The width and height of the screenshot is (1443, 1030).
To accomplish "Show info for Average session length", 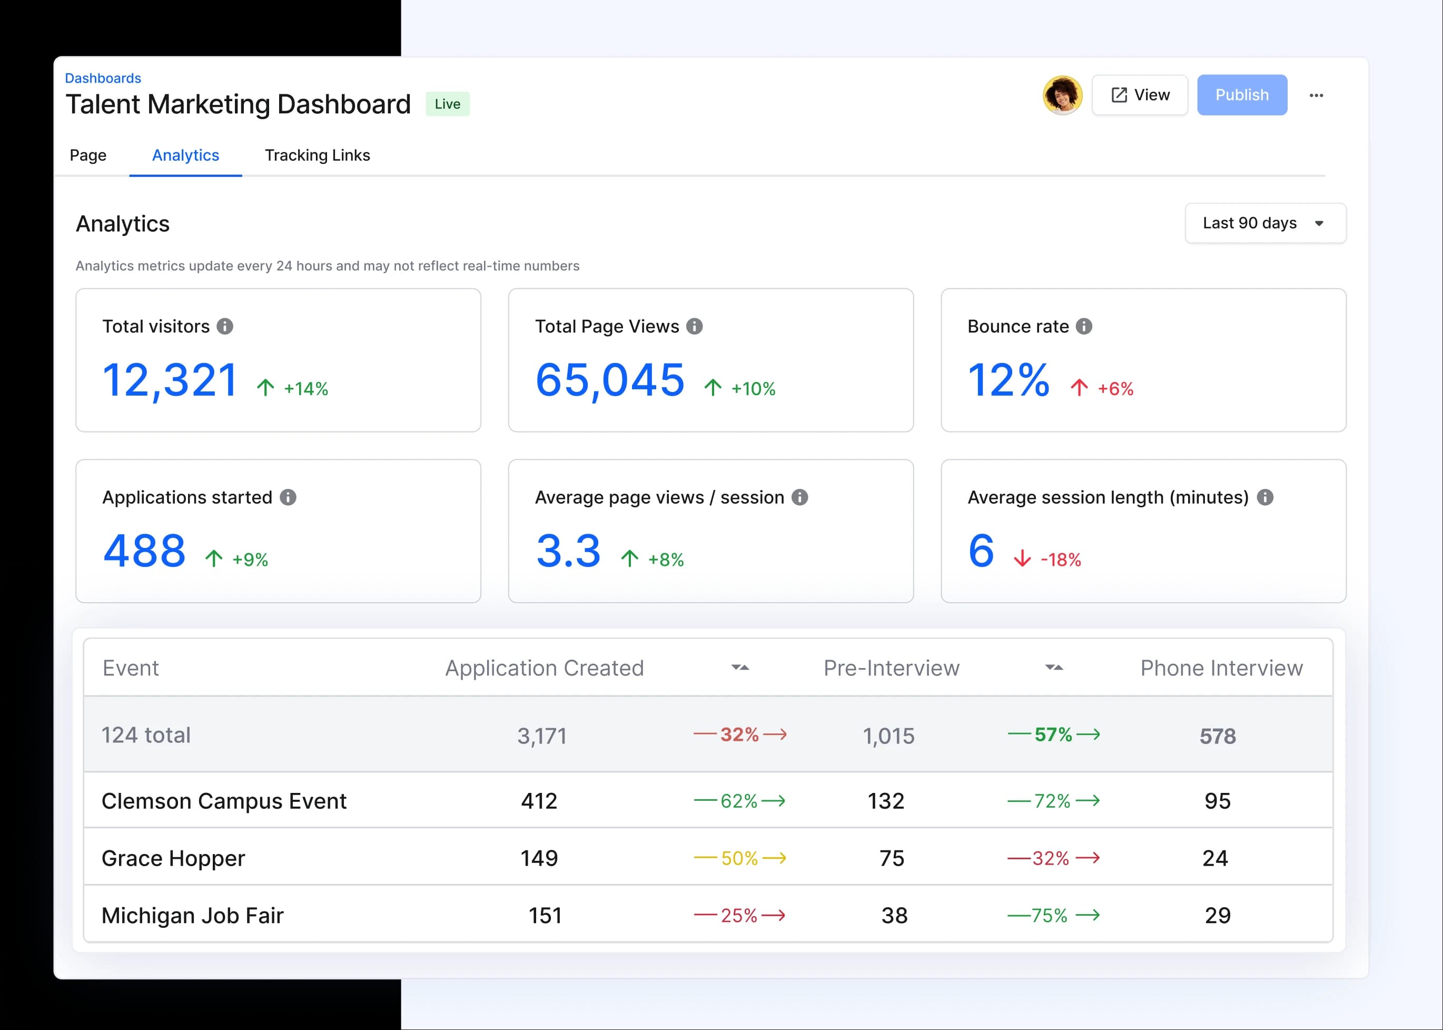I will point(1266,497).
